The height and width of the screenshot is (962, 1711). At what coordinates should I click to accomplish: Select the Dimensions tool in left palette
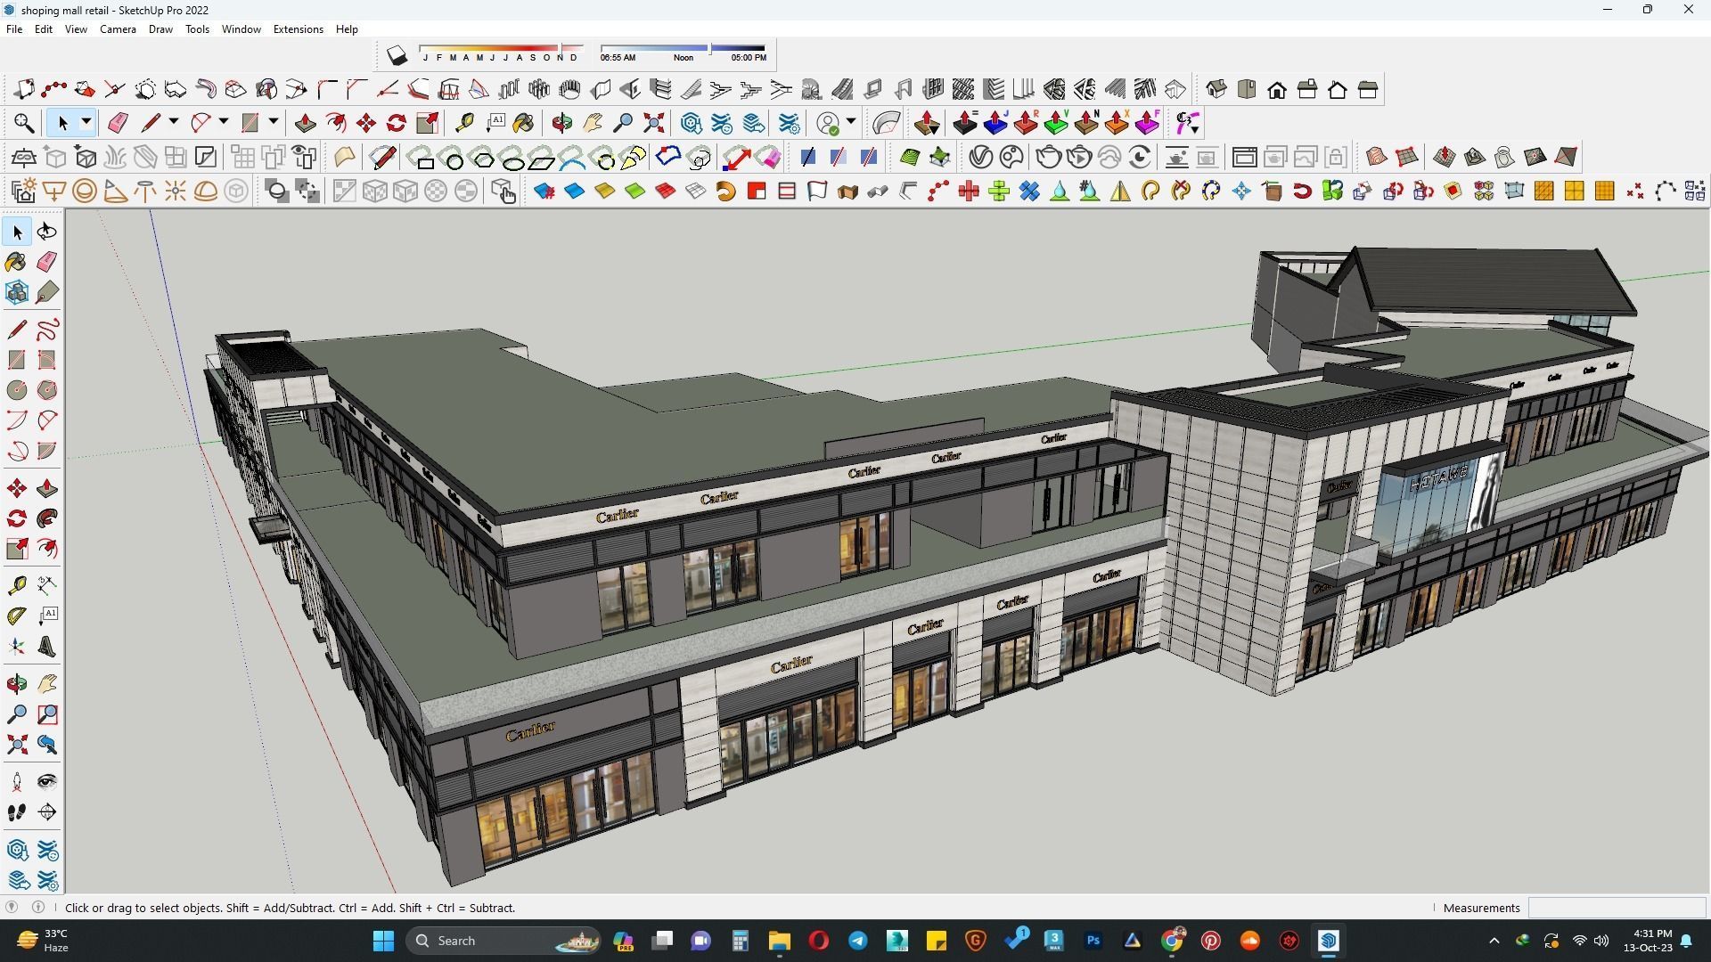tap(47, 584)
